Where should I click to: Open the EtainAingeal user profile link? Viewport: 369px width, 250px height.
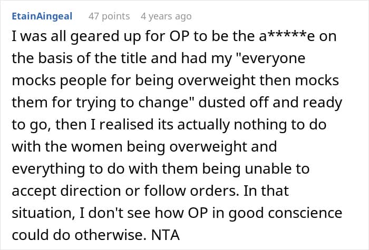coord(42,16)
